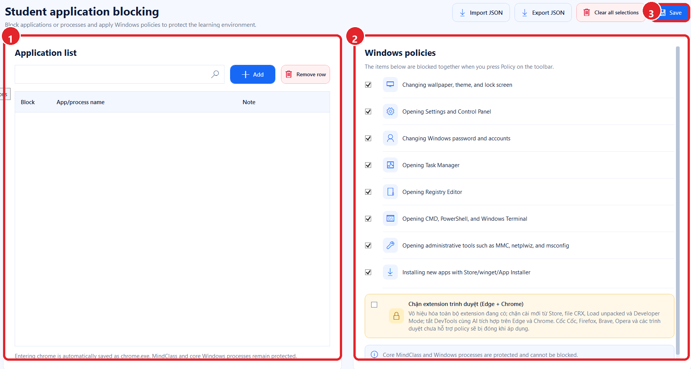This screenshot has width=691, height=369.
Task: Click the CMD terminal icon
Action: (390, 218)
